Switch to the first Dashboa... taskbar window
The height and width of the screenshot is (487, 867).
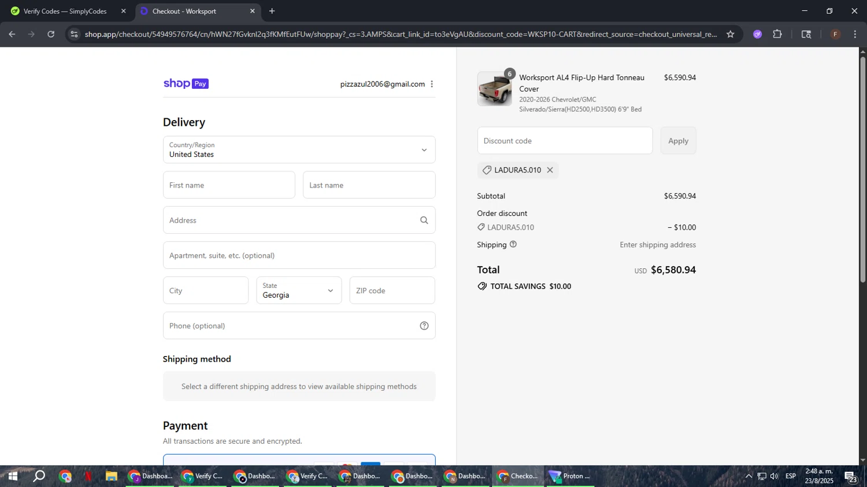(x=151, y=476)
